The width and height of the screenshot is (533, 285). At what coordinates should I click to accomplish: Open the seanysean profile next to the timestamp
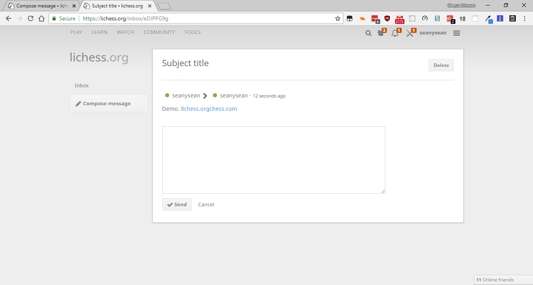coord(234,96)
